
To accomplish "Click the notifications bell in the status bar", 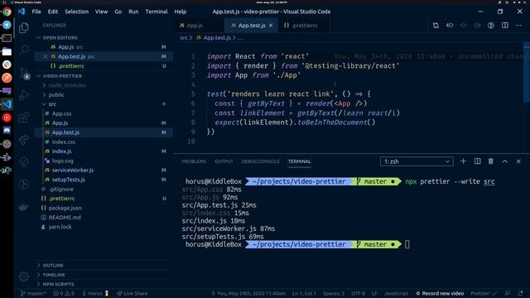I will tap(520, 293).
